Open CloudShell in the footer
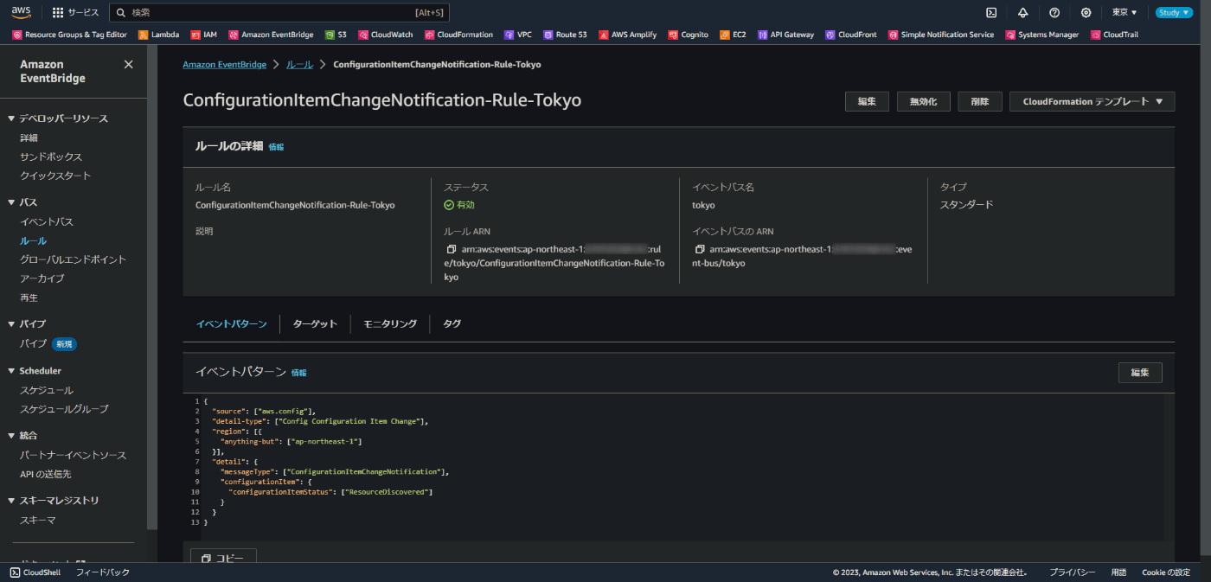 click(x=35, y=572)
